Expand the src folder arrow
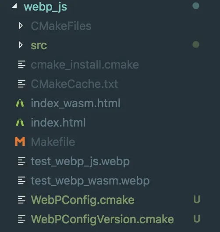The height and width of the screenshot is (232, 220). 21,45
